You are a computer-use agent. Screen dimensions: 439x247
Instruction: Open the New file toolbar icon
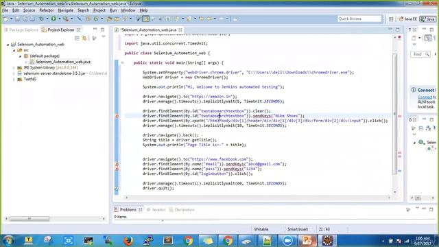(x=5, y=19)
